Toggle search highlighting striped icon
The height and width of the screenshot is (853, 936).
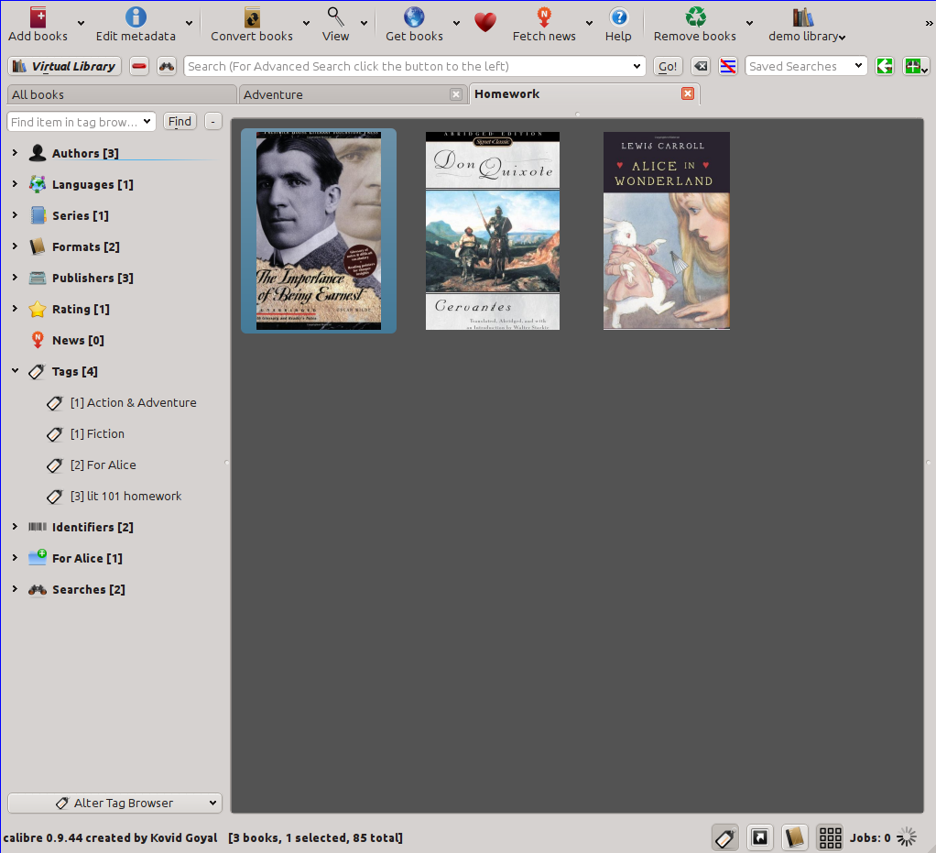[x=728, y=66]
